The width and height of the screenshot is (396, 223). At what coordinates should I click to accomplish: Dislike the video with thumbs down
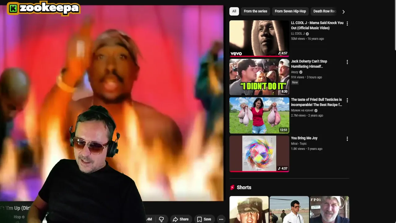pos(161,219)
